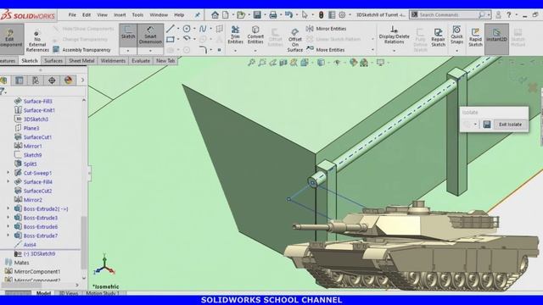Click Convert Entities tool
The image size is (543, 305).
tap(255, 35)
